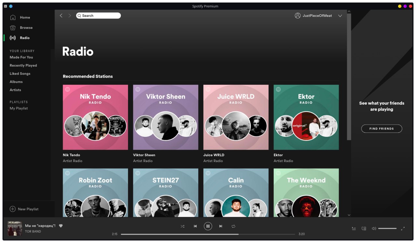Click the Ektor title link
416x243 pixels.
click(x=278, y=155)
